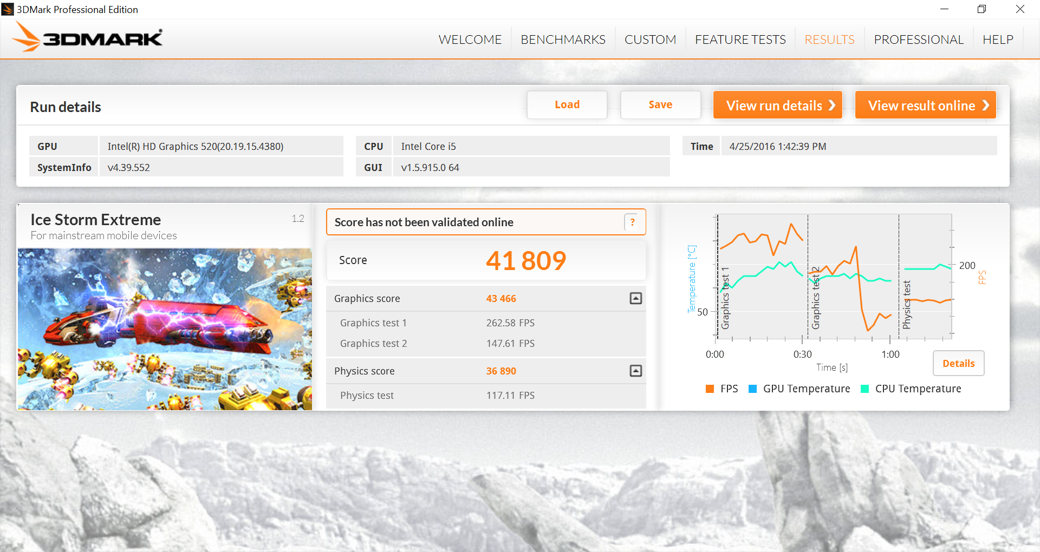1040x552 pixels.
Task: Collapse the Physics score section
Action: tap(636, 371)
